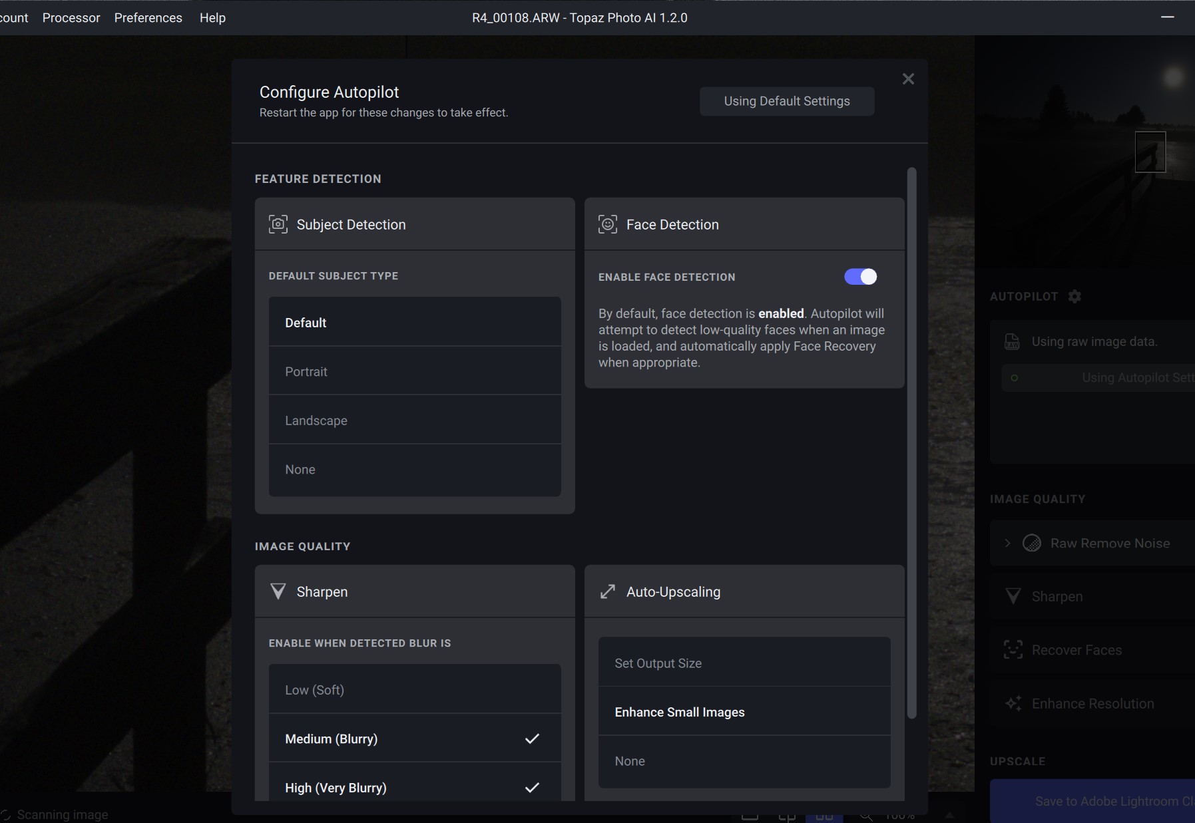Screen dimensions: 1195x823
Task: Click the dialog's vertical scrollbar
Action: [x=911, y=442]
